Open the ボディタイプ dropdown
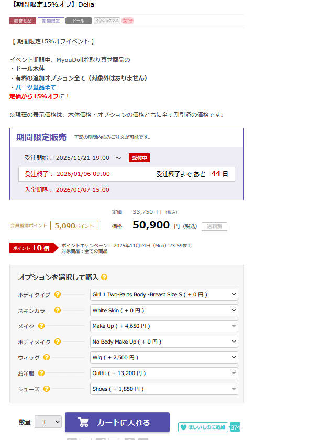 point(164,295)
